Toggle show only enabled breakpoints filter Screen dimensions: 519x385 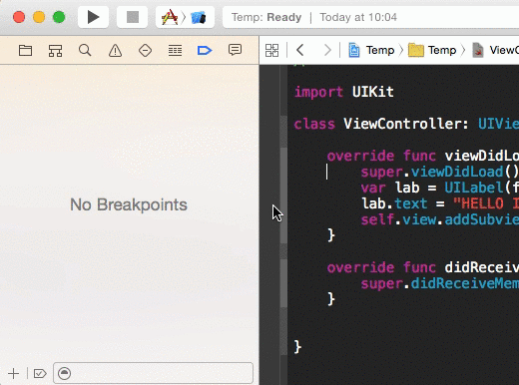(x=40, y=373)
